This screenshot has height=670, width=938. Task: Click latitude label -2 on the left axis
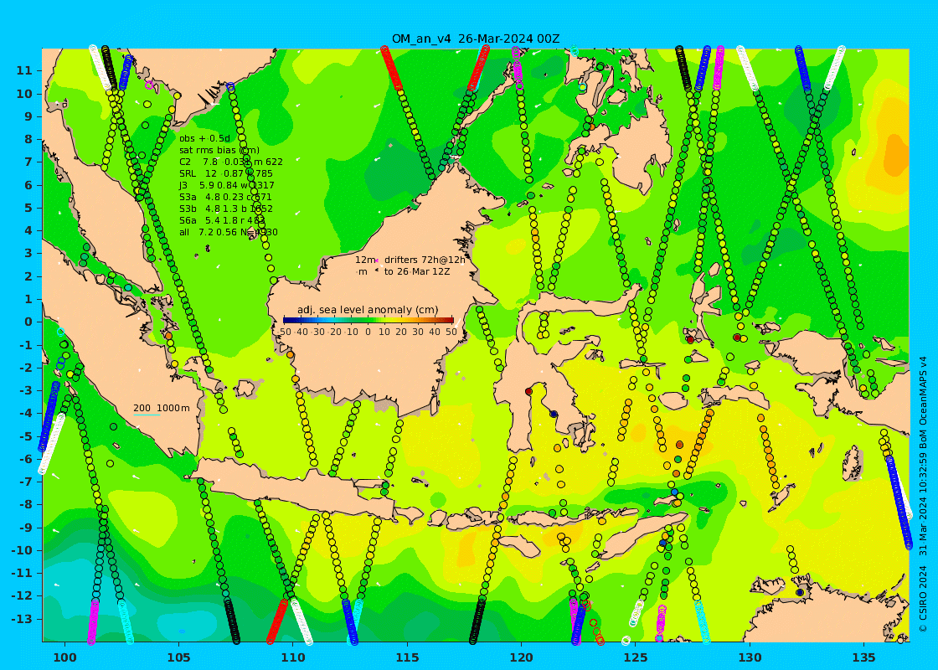tap(25, 368)
